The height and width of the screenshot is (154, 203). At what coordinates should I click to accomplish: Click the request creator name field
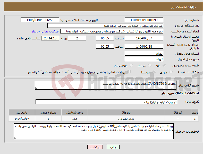tap(112, 31)
